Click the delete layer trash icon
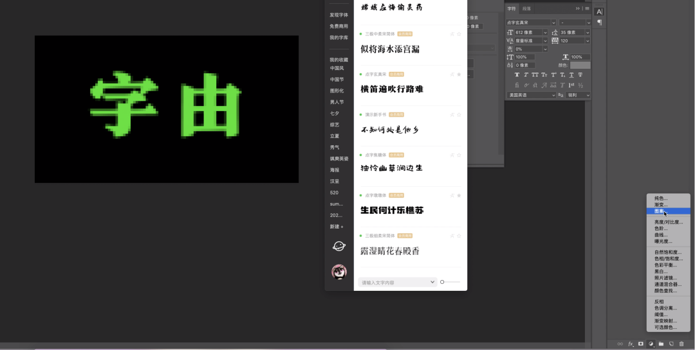 tap(681, 344)
